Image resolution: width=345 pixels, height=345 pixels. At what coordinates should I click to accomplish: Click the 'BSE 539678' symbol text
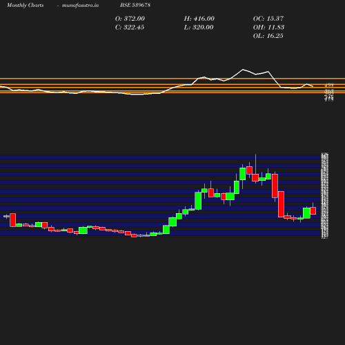pyautogui.click(x=135, y=5)
